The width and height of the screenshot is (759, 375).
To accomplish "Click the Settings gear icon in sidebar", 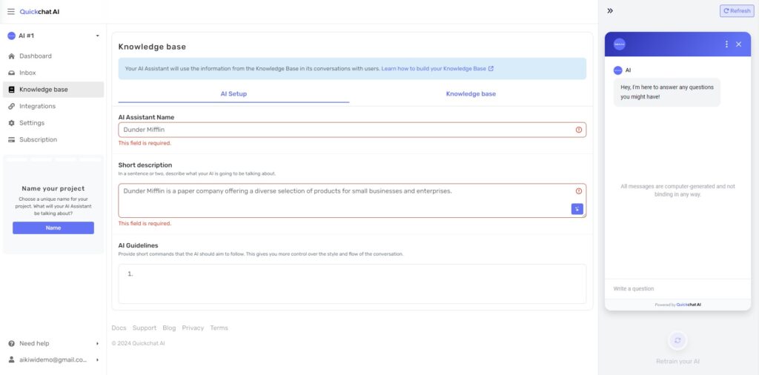I will coord(11,123).
